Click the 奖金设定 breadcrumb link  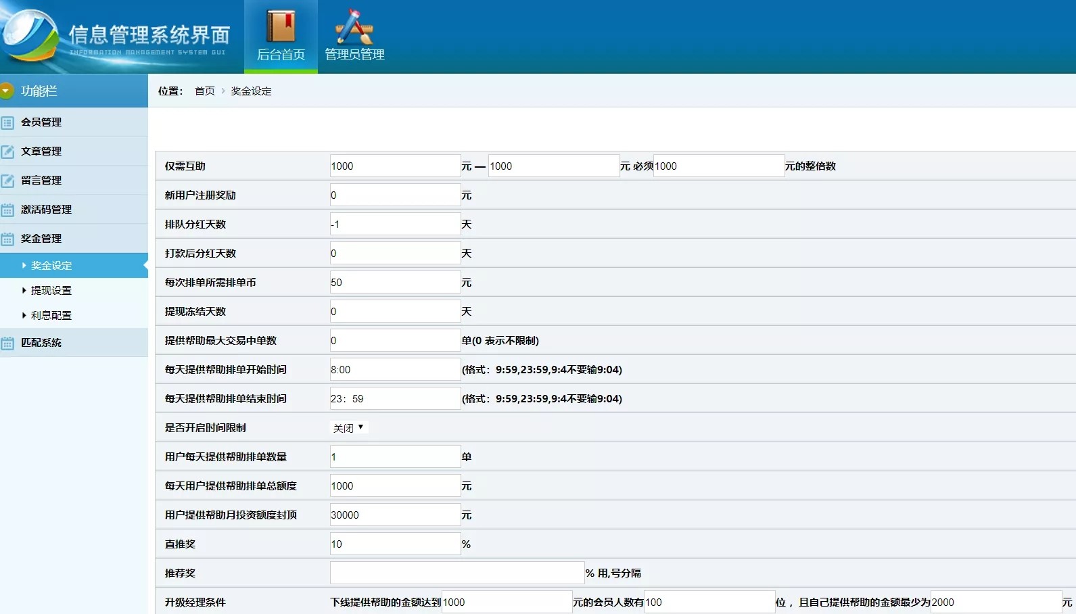pyautogui.click(x=251, y=91)
